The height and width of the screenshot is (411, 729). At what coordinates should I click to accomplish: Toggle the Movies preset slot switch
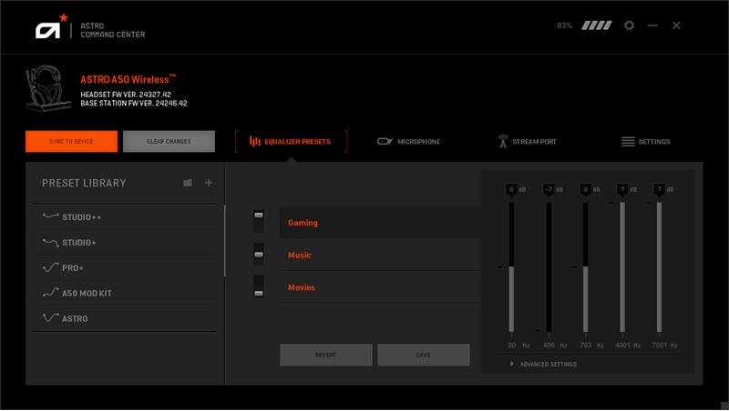click(x=259, y=286)
